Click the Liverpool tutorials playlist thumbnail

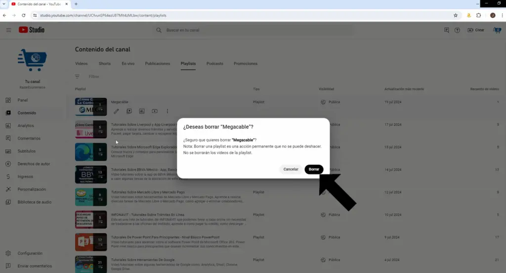pyautogui.click(x=91, y=129)
